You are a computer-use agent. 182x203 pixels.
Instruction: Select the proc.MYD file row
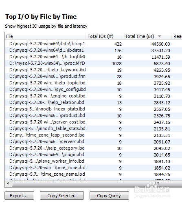pyautogui.click(x=93, y=64)
